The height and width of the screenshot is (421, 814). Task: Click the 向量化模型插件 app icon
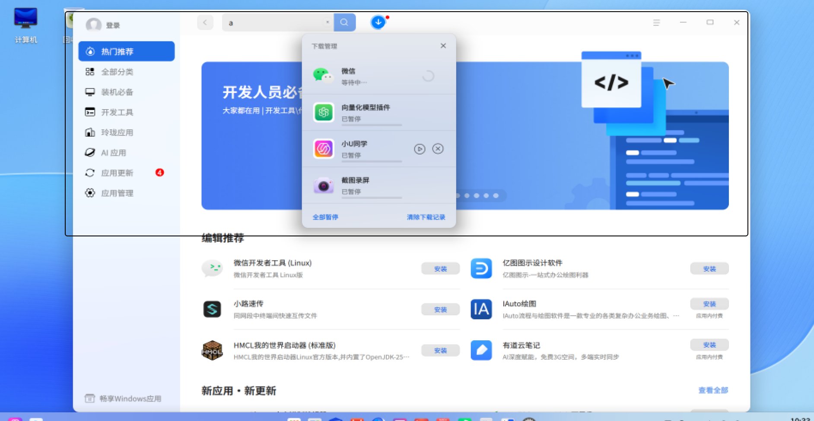coord(323,112)
